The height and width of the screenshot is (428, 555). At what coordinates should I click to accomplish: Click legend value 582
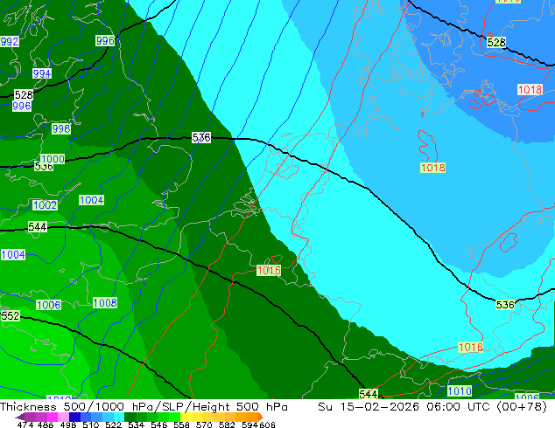[227, 425]
